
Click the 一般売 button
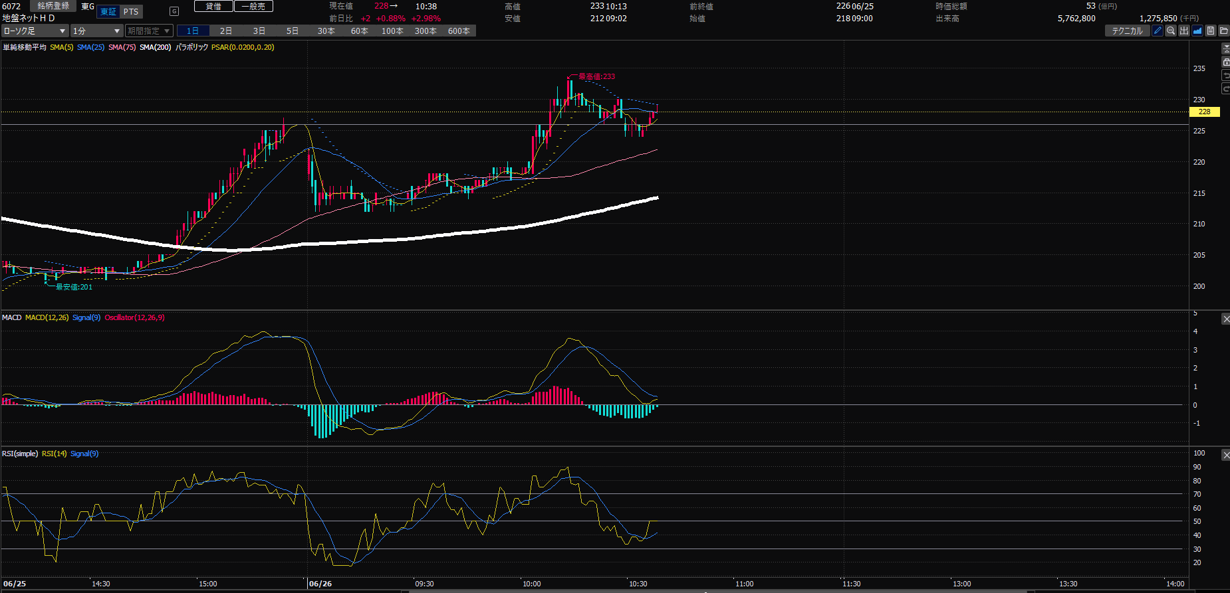(x=253, y=6)
